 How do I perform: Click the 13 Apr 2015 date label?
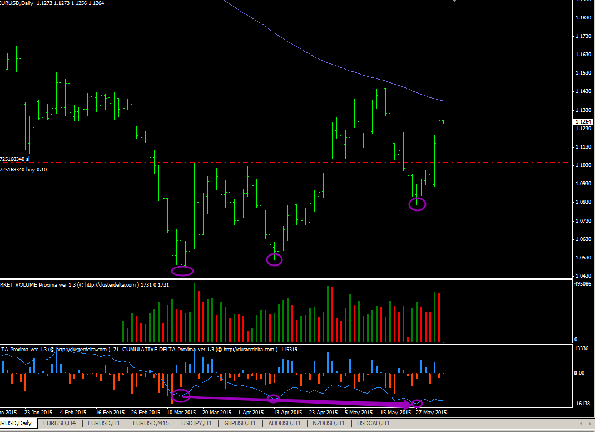coord(287,413)
